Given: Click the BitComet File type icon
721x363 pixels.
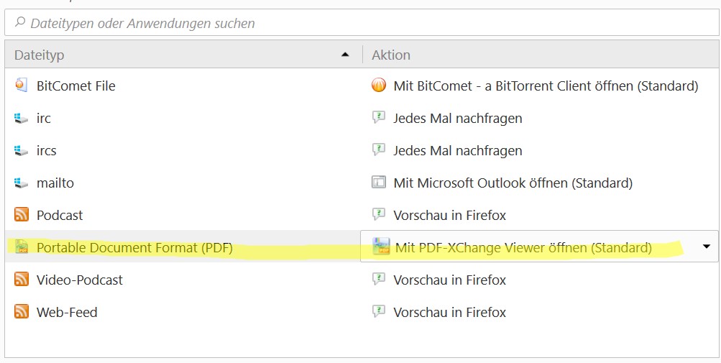Looking at the screenshot, I should tap(21, 86).
